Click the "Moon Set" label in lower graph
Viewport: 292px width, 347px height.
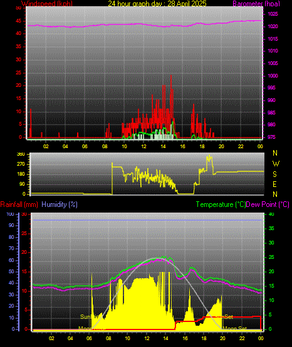234,329
